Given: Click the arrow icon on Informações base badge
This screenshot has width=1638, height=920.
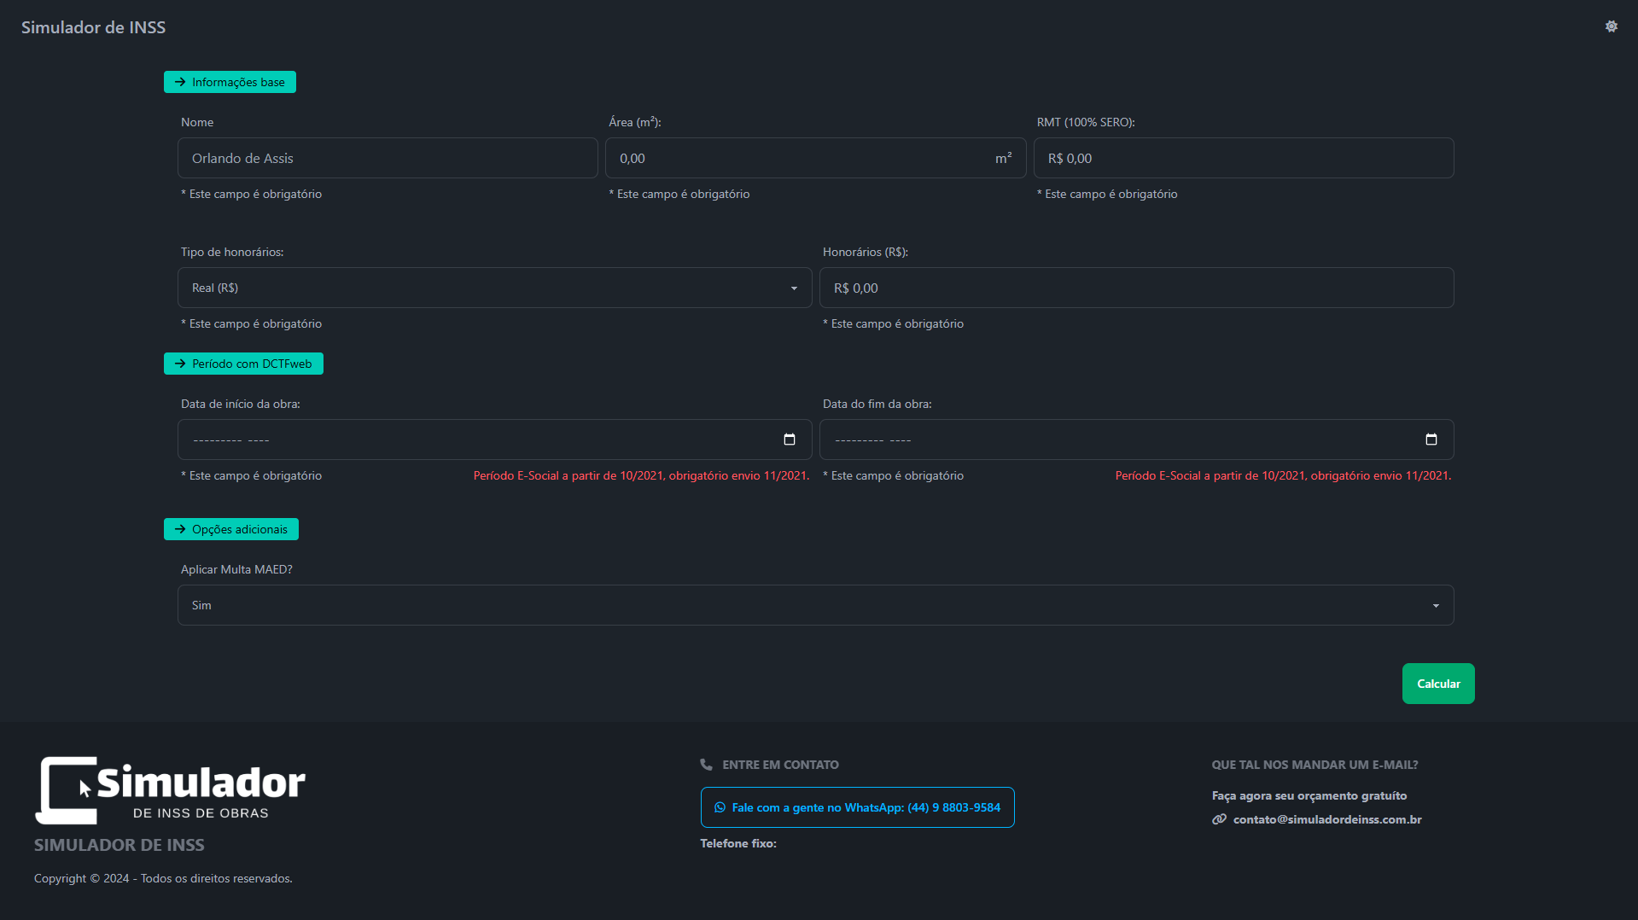Looking at the screenshot, I should point(180,82).
